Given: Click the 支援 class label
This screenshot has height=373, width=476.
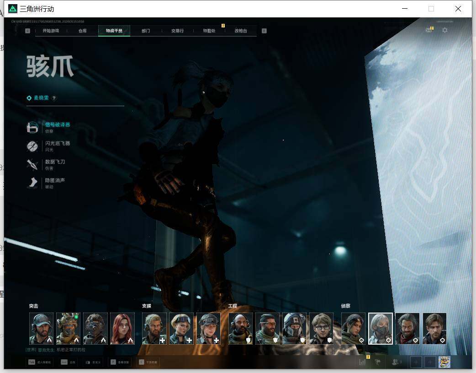Looking at the screenshot, I should point(147,306).
